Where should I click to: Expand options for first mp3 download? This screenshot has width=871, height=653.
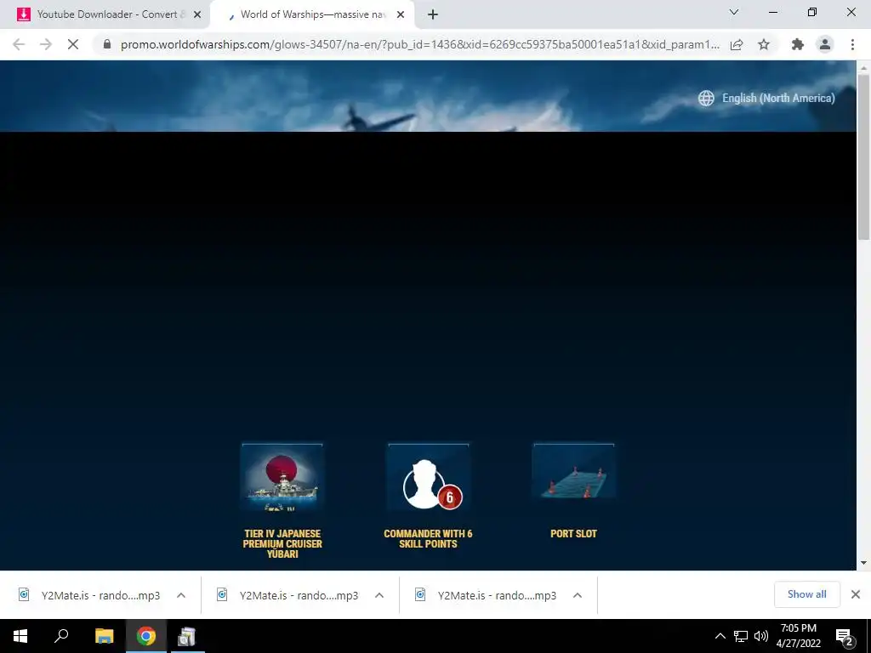181,595
